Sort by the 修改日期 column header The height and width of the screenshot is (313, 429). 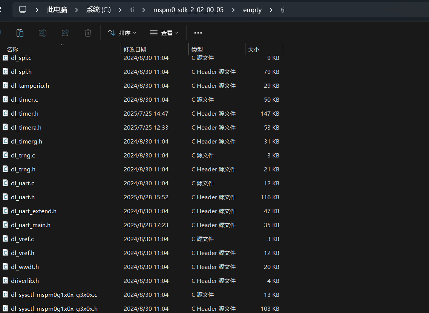pyautogui.click(x=135, y=49)
